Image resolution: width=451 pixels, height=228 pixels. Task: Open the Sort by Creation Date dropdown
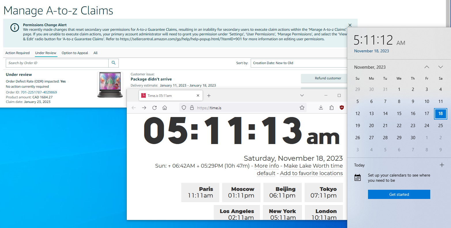299,63
